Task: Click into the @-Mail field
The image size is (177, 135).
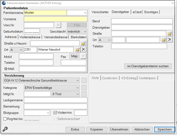Action: point(53,69)
